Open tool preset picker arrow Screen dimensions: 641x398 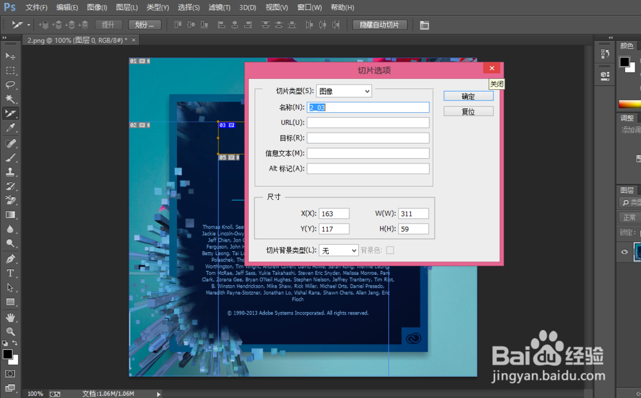pyautogui.click(x=29, y=25)
